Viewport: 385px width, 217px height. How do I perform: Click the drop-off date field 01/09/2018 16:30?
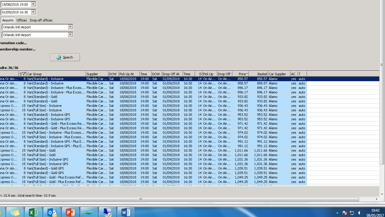16,12
